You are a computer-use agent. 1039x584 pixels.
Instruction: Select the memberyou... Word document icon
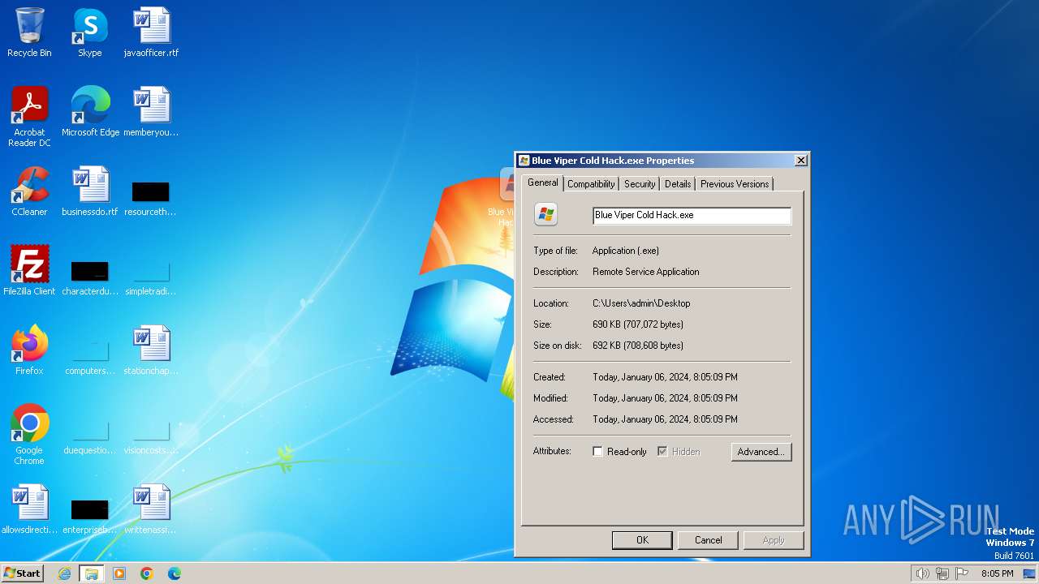(151, 112)
